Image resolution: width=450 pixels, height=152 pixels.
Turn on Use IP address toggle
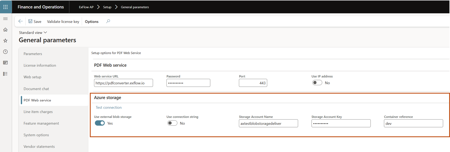point(317,83)
